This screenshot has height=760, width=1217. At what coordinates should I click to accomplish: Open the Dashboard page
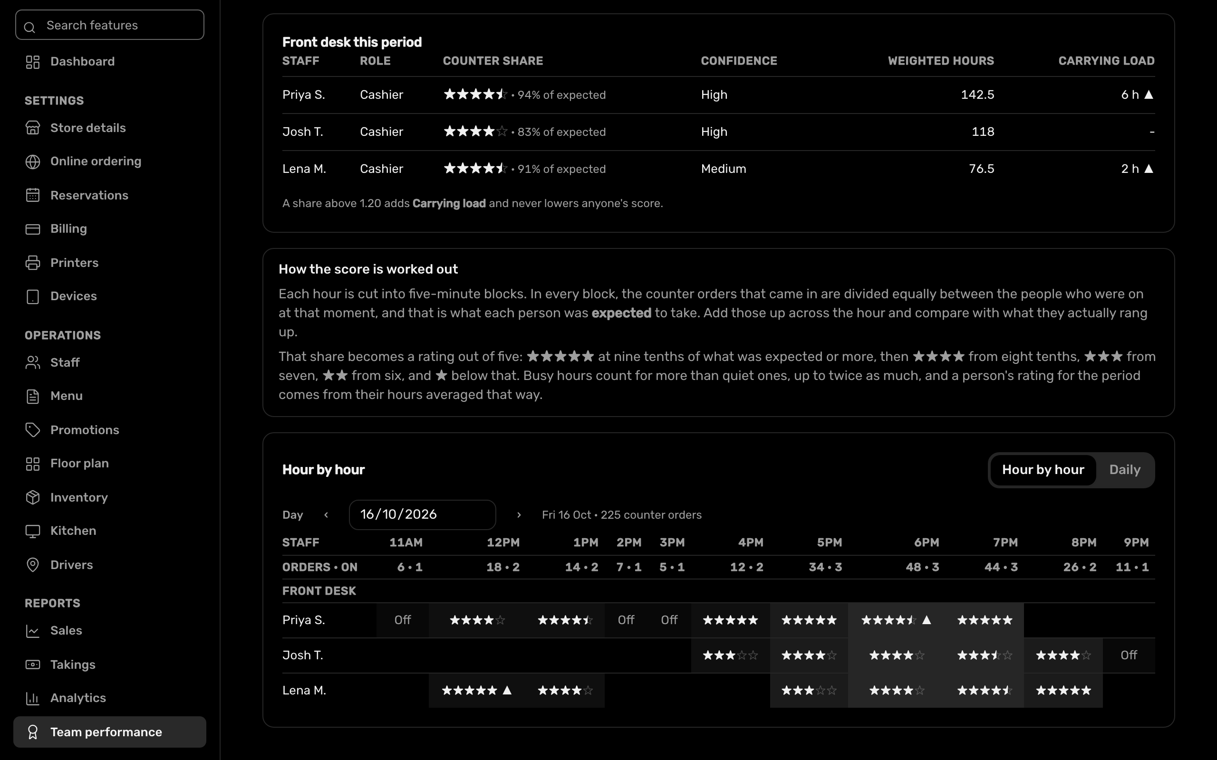110,62
